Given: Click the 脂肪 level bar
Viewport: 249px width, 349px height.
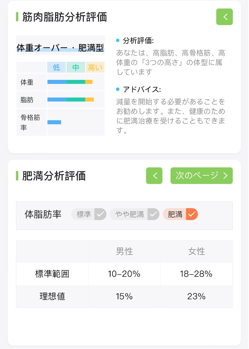Looking at the screenshot, I should tap(71, 100).
